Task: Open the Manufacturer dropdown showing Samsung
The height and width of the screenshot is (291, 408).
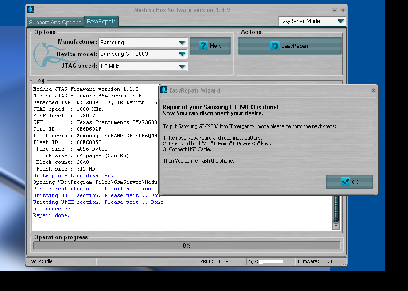Action: (182, 43)
